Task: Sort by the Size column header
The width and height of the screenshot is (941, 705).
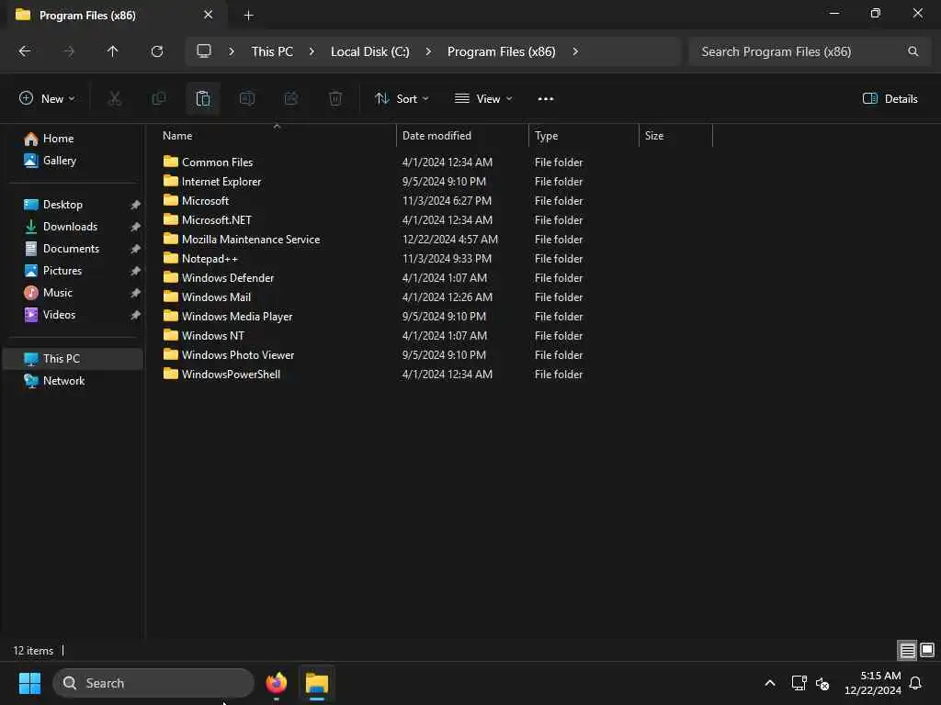Action: tap(675, 136)
